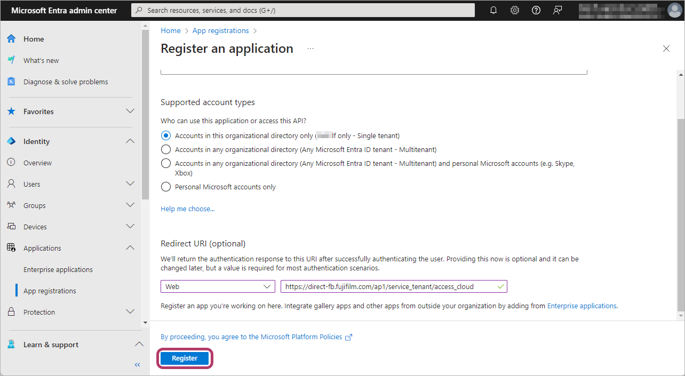This screenshot has height=376, width=685.
Task: Open the Web platform dropdown
Action: point(218,286)
